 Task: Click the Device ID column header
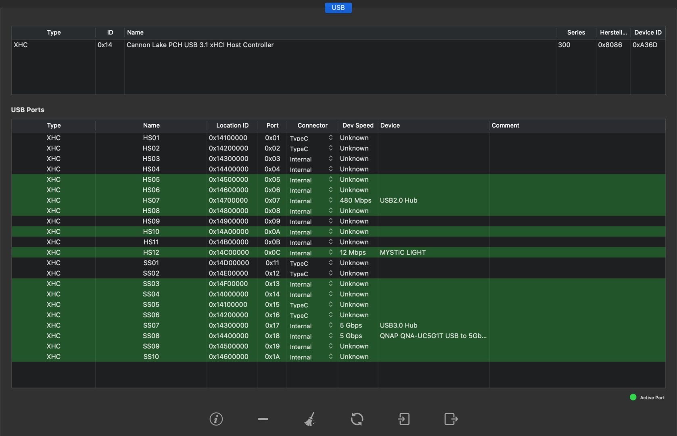click(648, 33)
